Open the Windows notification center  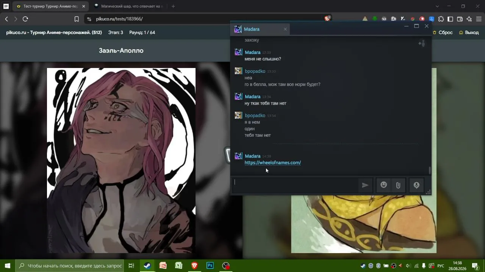tap(475, 266)
